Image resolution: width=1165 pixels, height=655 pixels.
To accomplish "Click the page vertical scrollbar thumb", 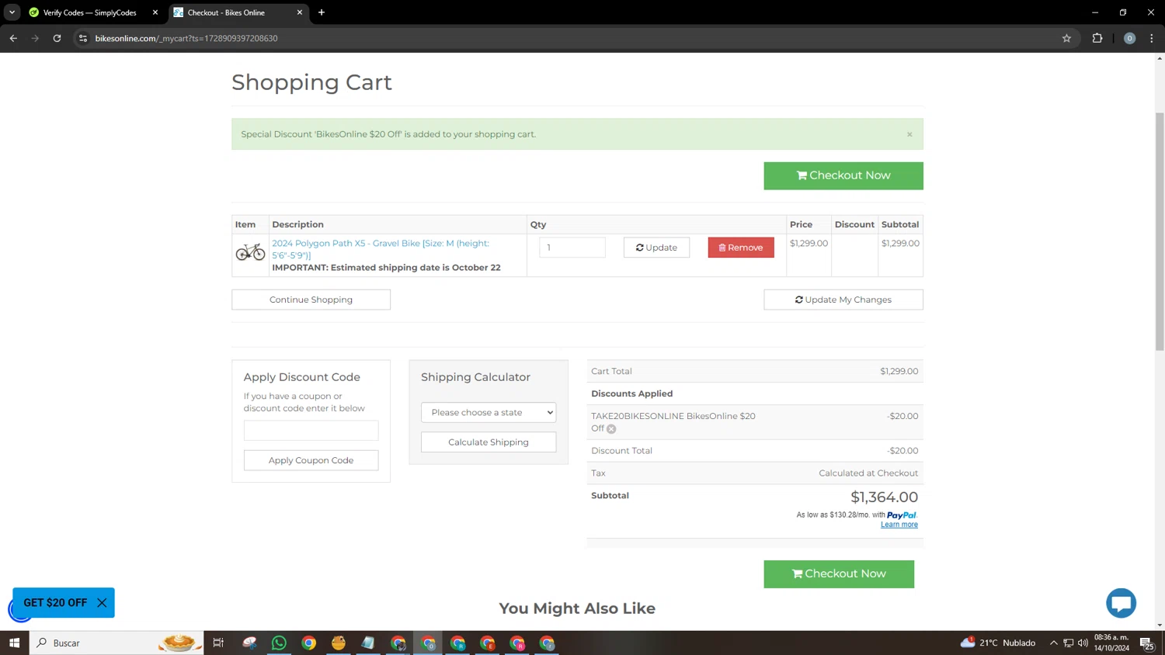I will tap(1160, 231).
